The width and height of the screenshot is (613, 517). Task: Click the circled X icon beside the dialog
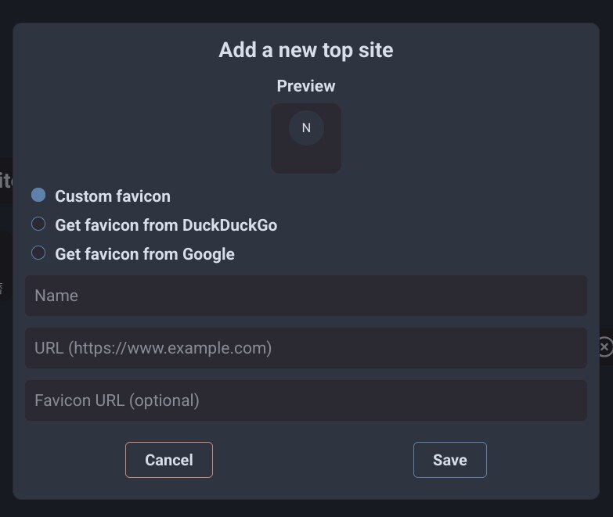605,346
